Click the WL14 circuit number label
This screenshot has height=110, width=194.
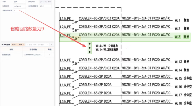pos(178,70)
